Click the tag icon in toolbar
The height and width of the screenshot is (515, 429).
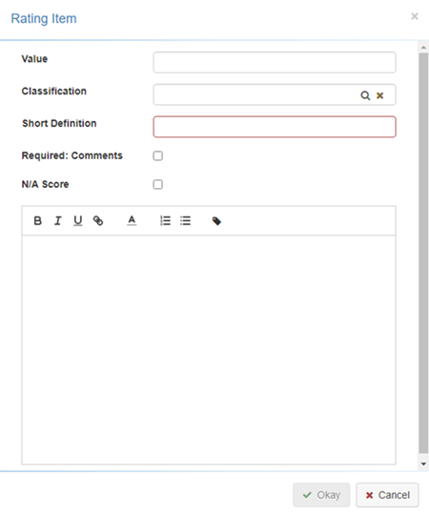(x=216, y=221)
